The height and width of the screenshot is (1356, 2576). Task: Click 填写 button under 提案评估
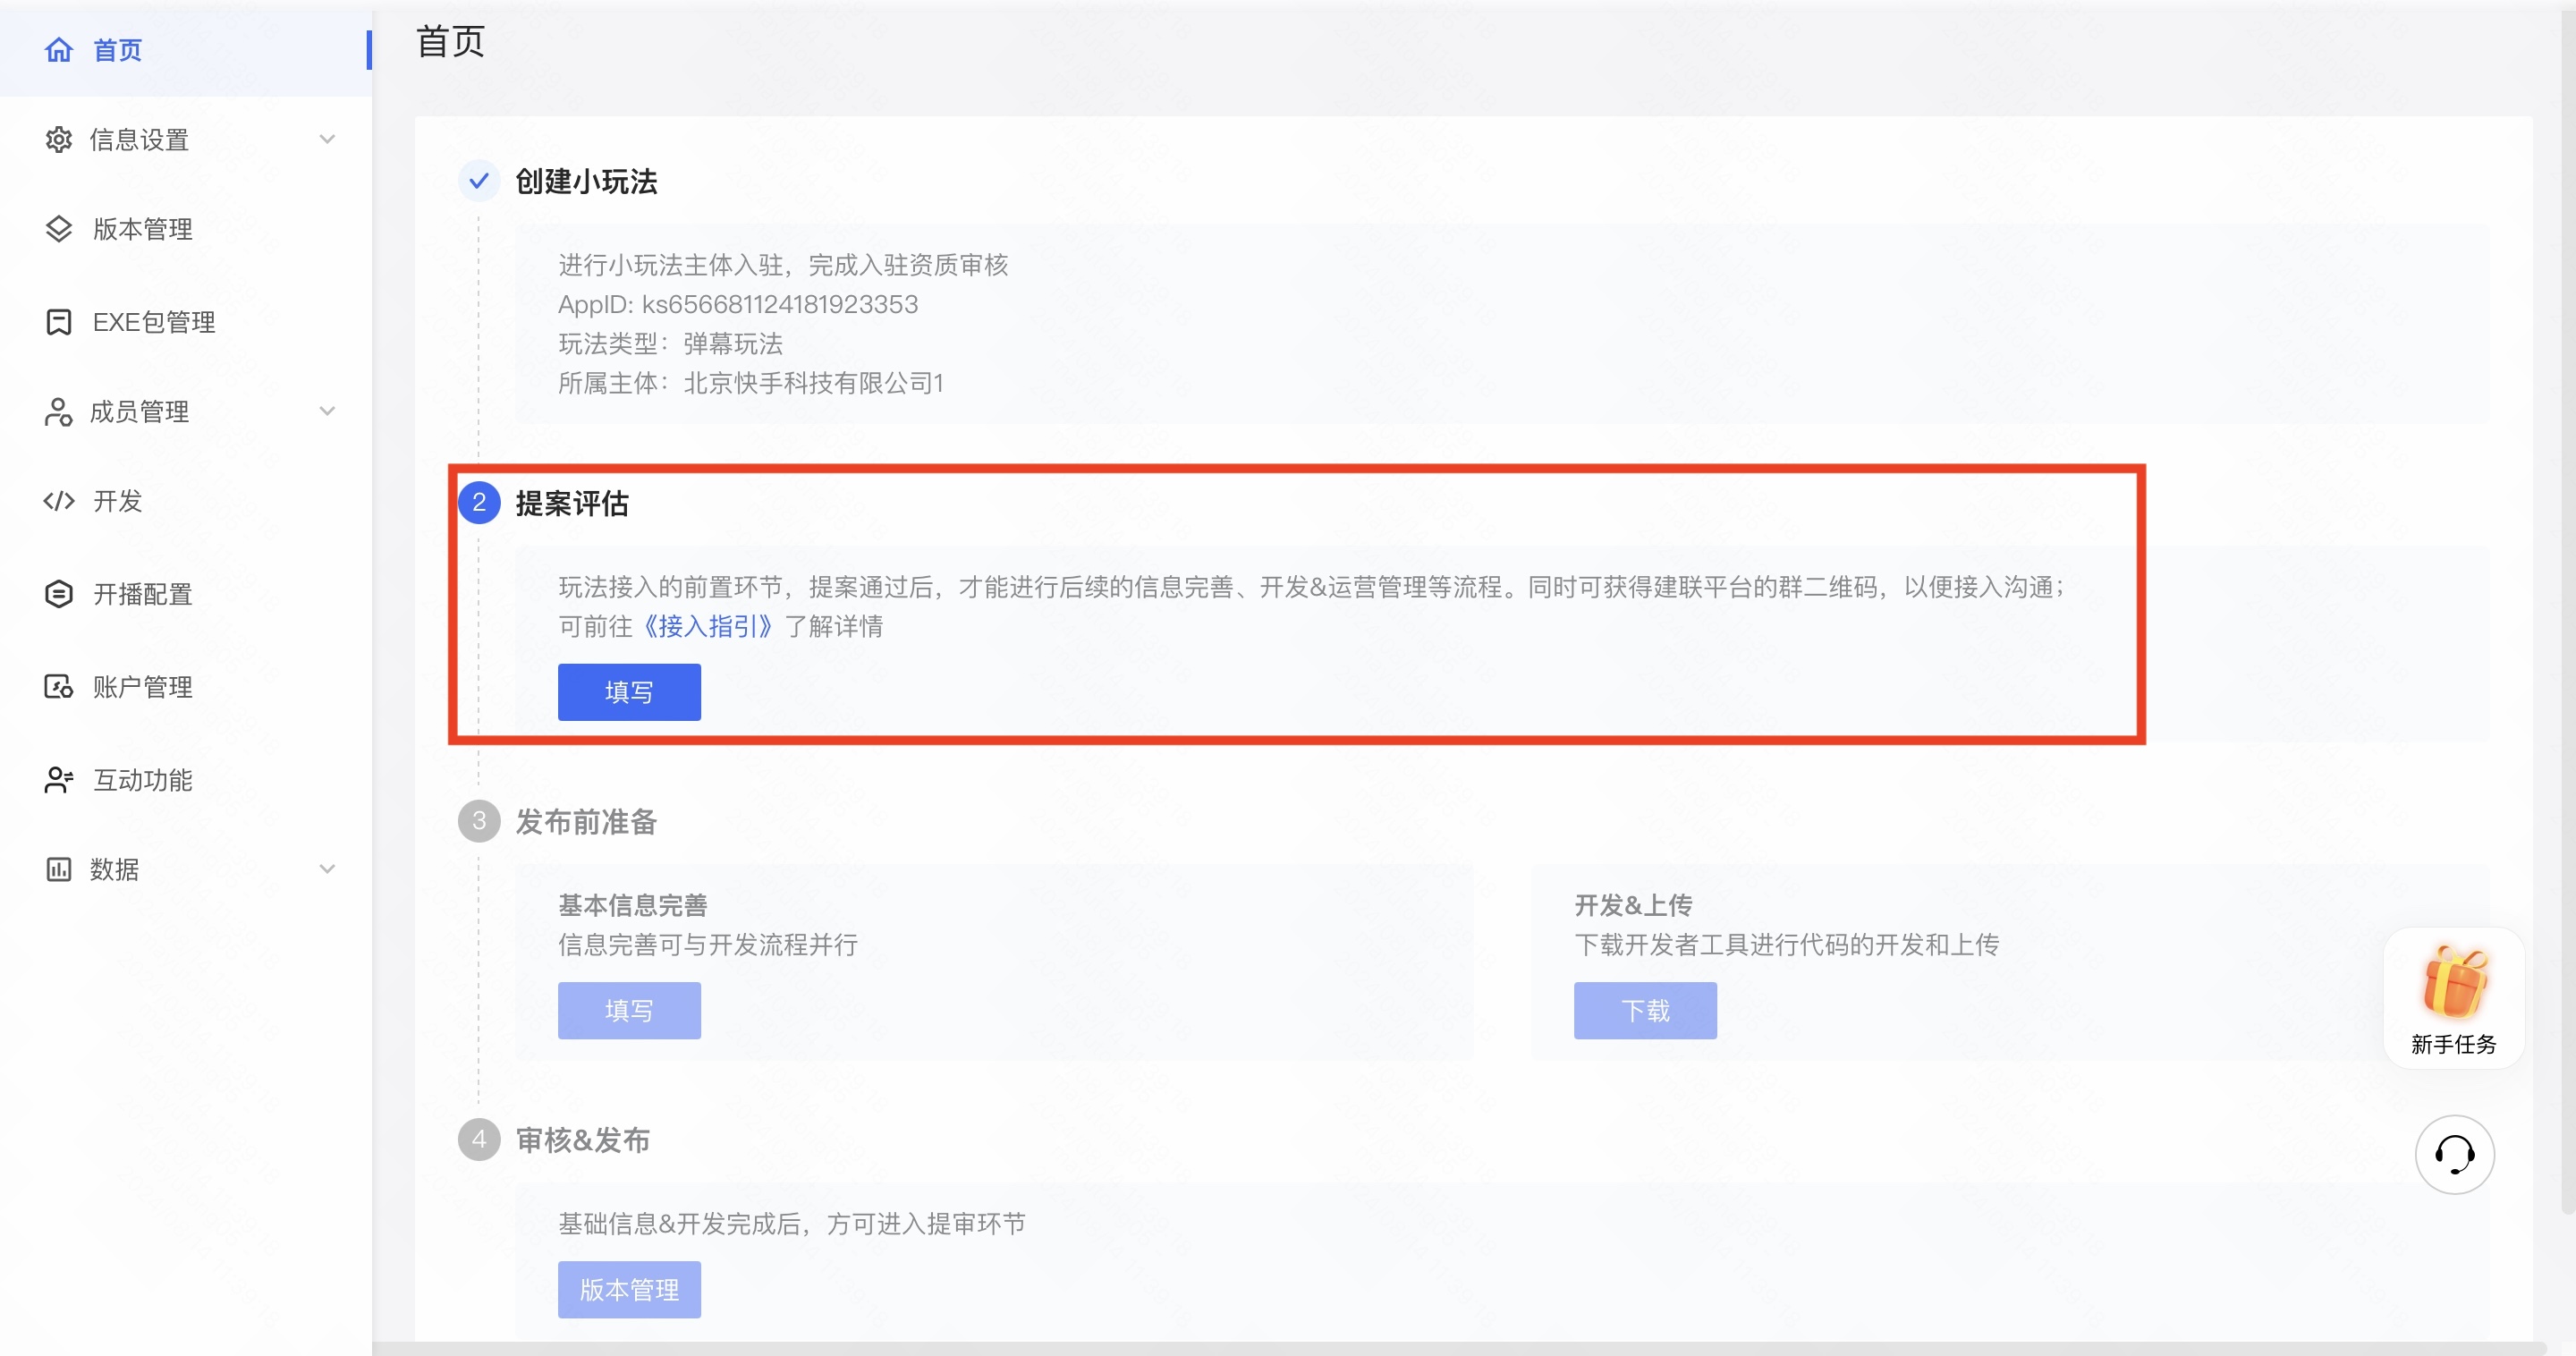click(x=629, y=692)
